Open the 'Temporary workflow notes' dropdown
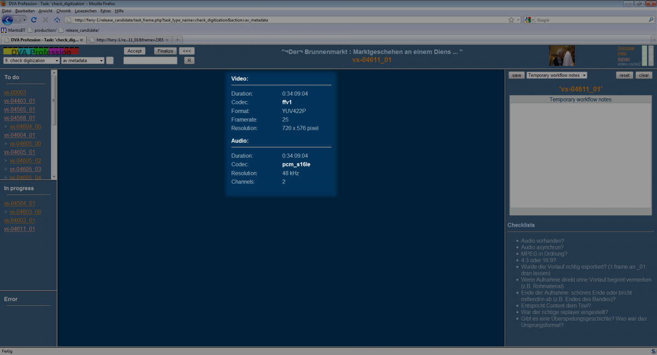Image resolution: width=657 pixels, height=355 pixels. (557, 75)
